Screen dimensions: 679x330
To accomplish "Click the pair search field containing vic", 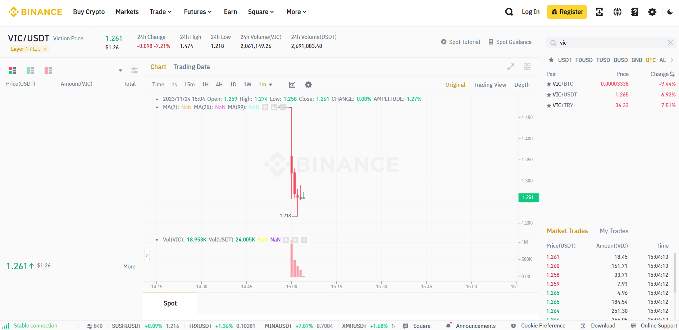I will (610, 43).
